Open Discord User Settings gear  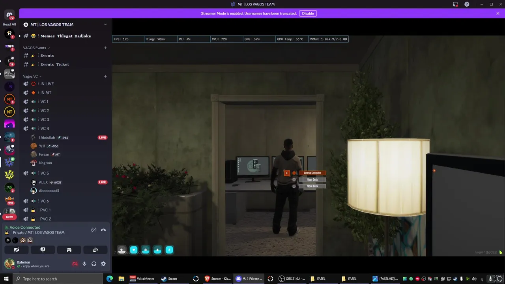pos(103,264)
